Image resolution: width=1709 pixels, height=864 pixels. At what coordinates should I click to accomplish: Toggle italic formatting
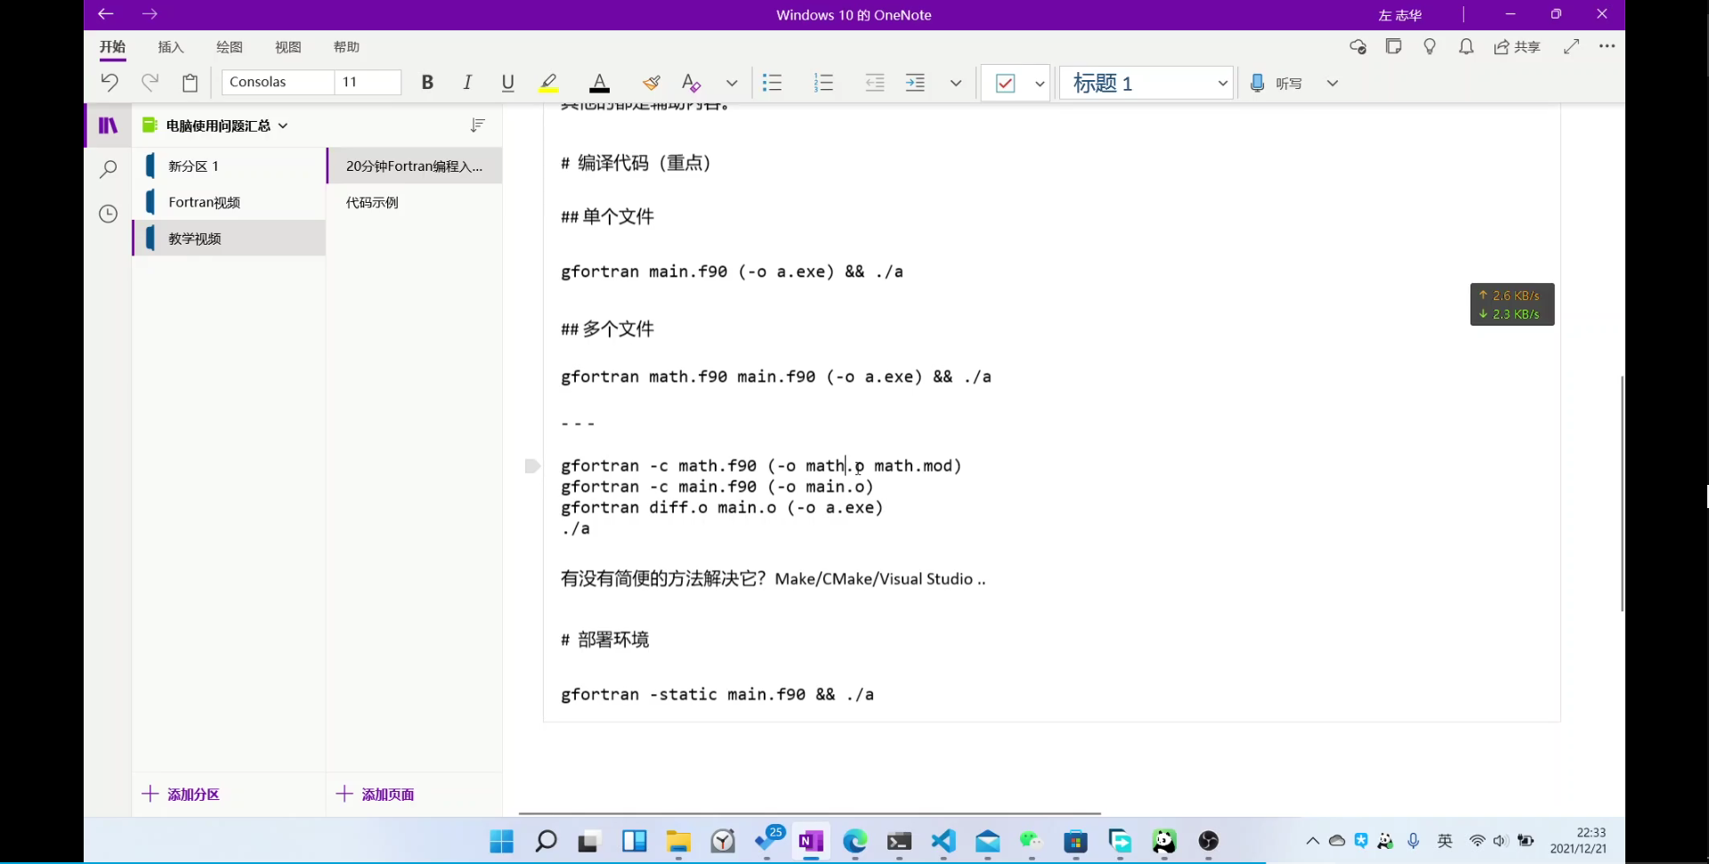click(467, 83)
